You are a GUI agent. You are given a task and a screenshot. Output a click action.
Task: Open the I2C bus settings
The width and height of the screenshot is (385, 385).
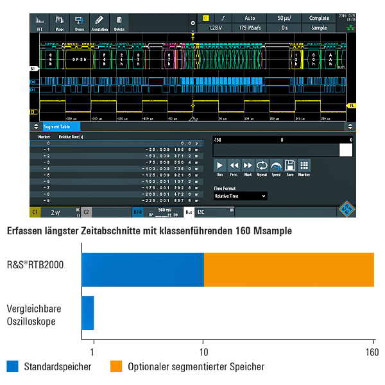tap(214, 212)
